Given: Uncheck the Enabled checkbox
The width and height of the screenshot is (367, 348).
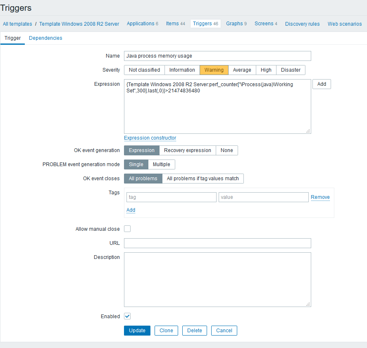Looking at the screenshot, I should coord(127,317).
